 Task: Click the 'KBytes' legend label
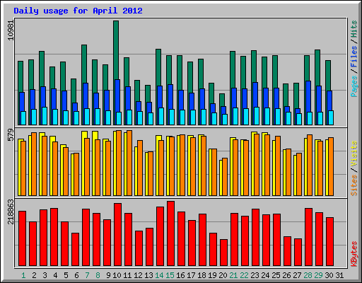coord(354,254)
